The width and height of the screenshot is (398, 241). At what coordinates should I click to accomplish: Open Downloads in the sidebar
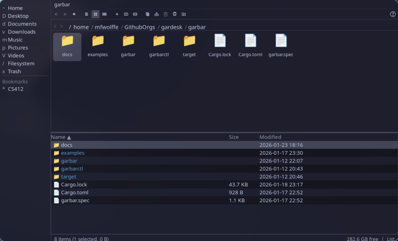[x=21, y=32]
